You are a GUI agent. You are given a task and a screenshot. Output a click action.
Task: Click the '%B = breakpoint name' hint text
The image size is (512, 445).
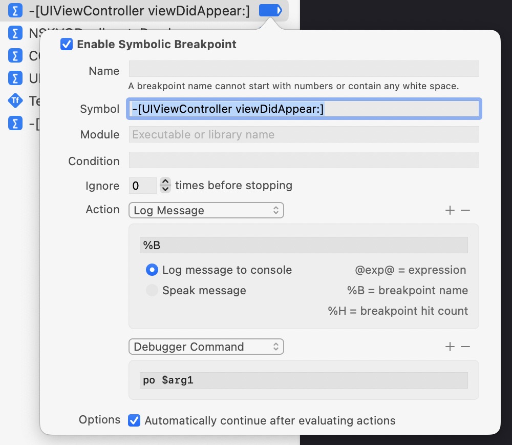(x=407, y=290)
